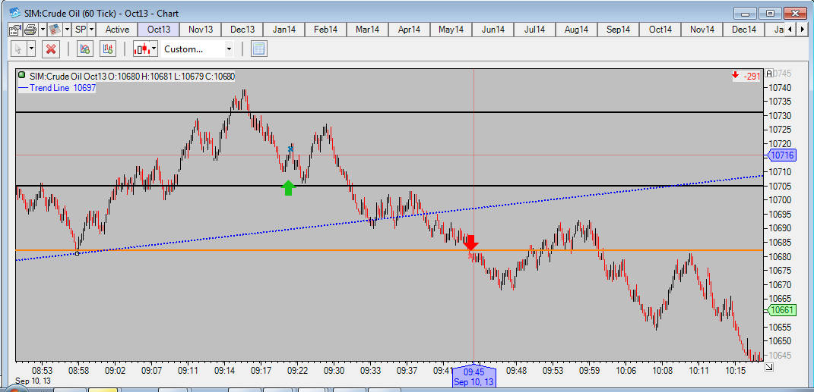Click the add indicator bars icon
The image size is (814, 392).
108,50
